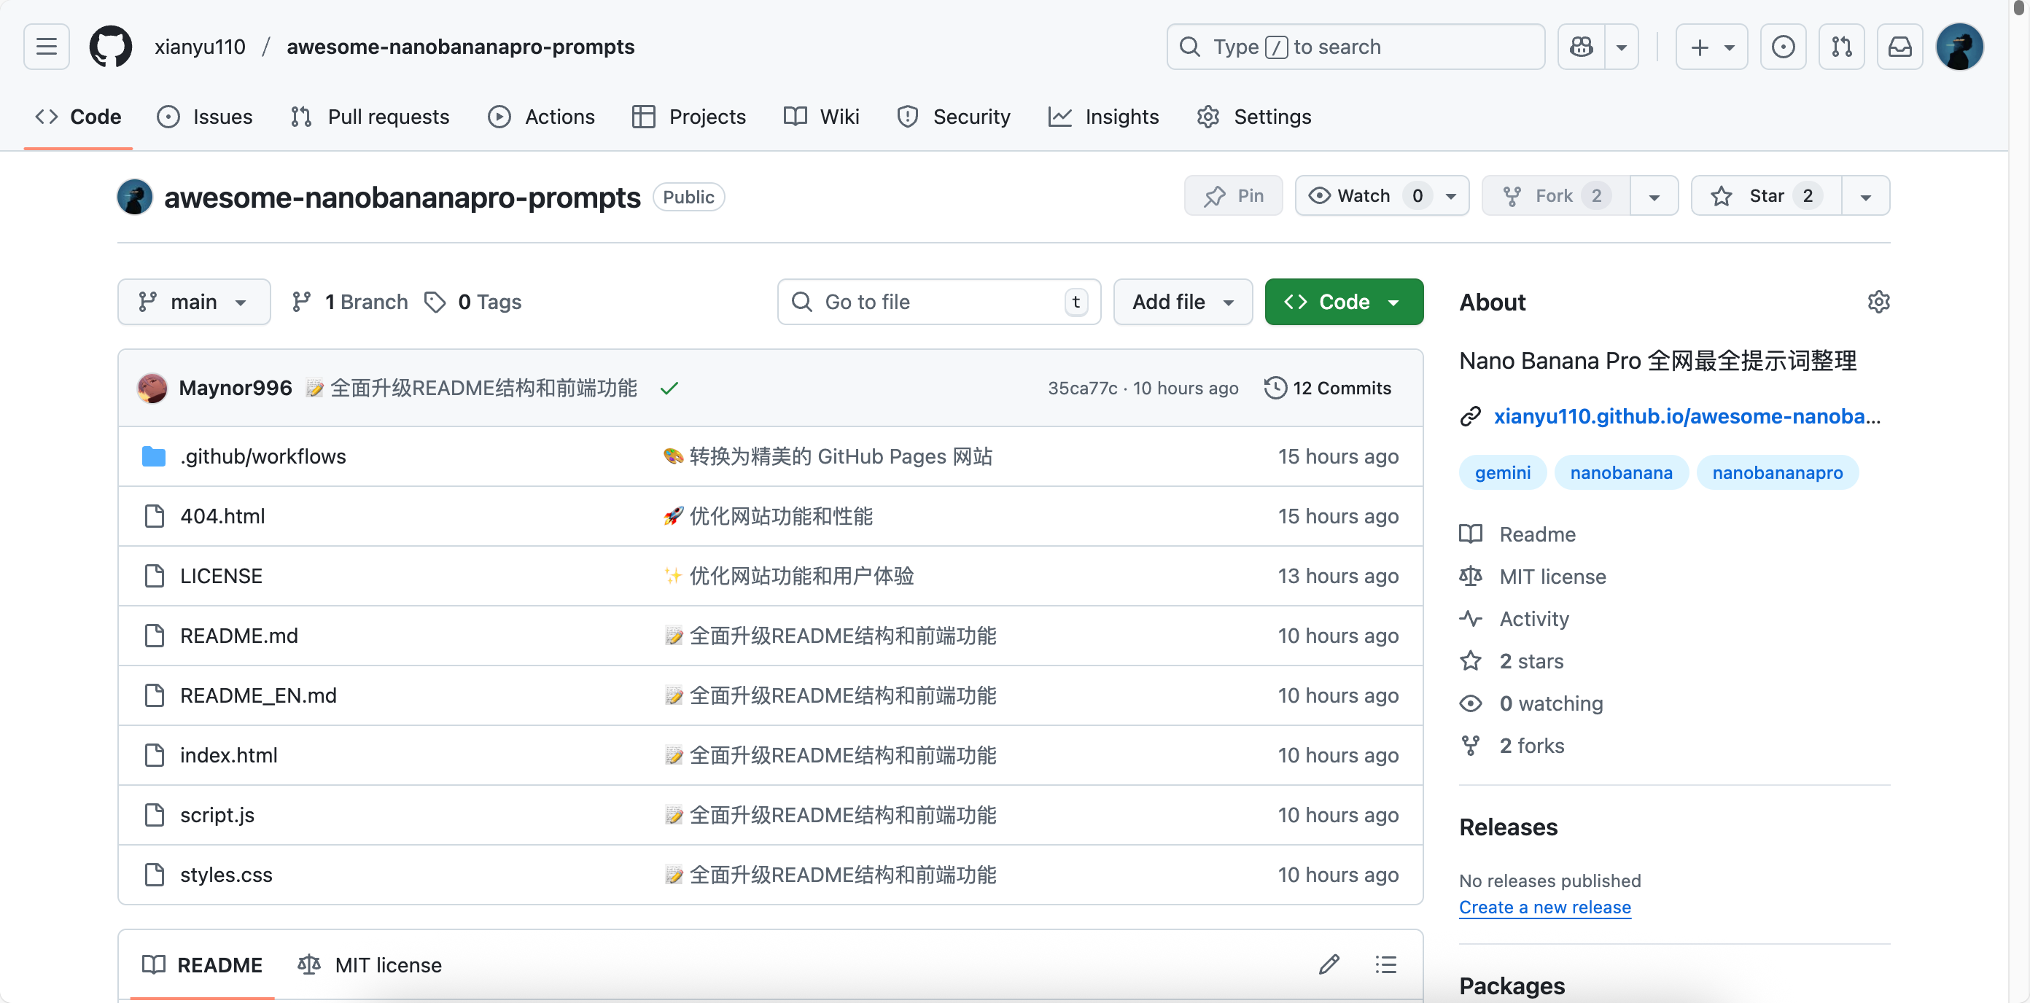Focus the Type / to search field

pyautogui.click(x=1356, y=47)
